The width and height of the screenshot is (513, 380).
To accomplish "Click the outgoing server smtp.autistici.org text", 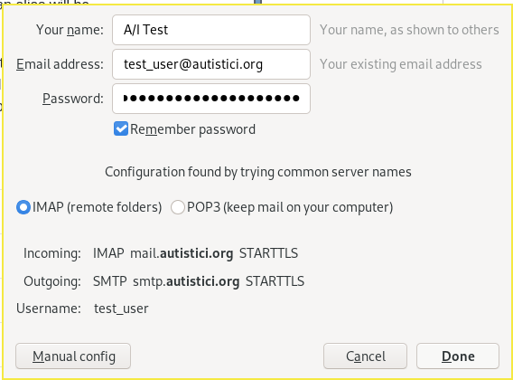I will click(x=186, y=281).
